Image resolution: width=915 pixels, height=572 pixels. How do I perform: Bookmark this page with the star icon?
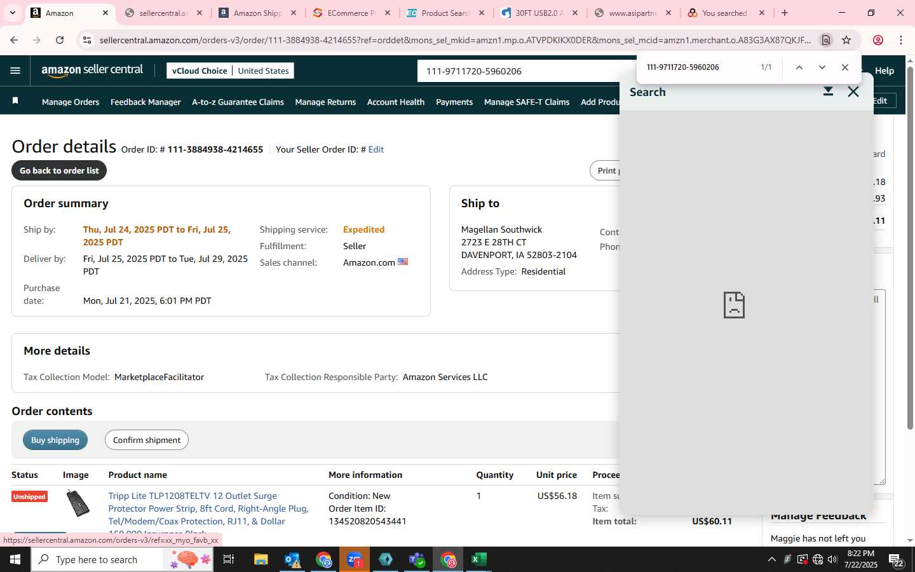coord(846,40)
